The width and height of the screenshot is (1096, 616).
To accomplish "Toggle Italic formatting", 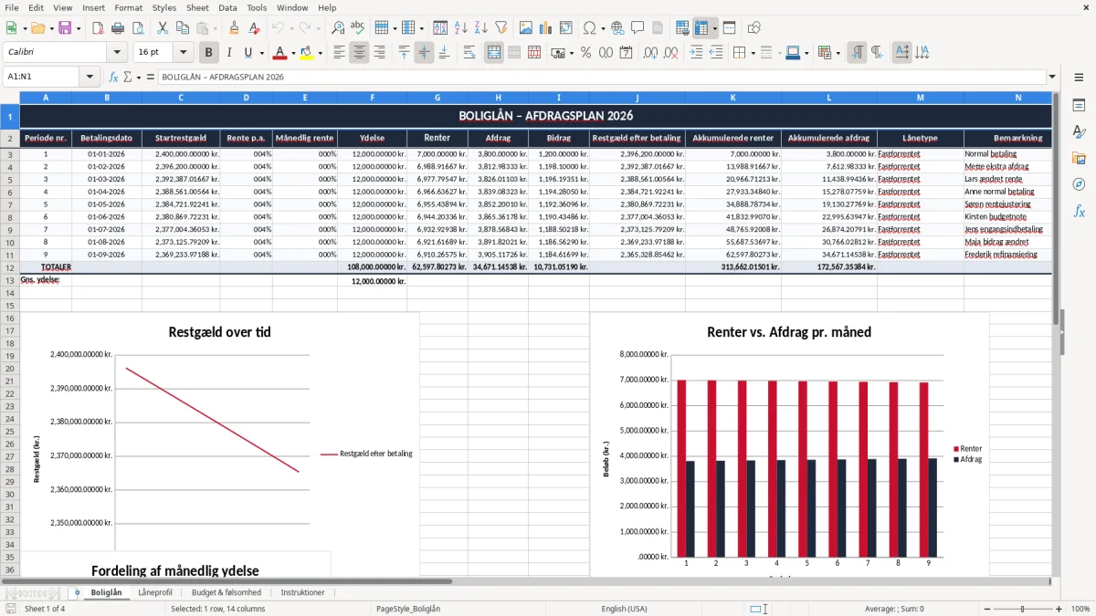I will (228, 53).
